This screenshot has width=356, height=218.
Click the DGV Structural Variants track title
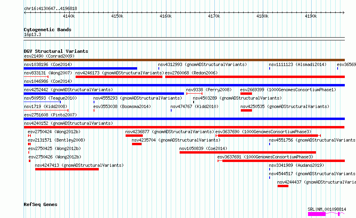(x=56, y=51)
